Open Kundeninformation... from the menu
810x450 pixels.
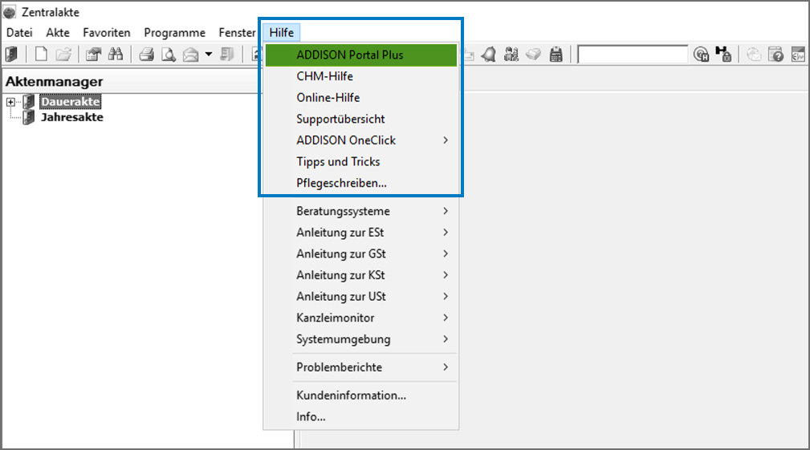tap(351, 395)
